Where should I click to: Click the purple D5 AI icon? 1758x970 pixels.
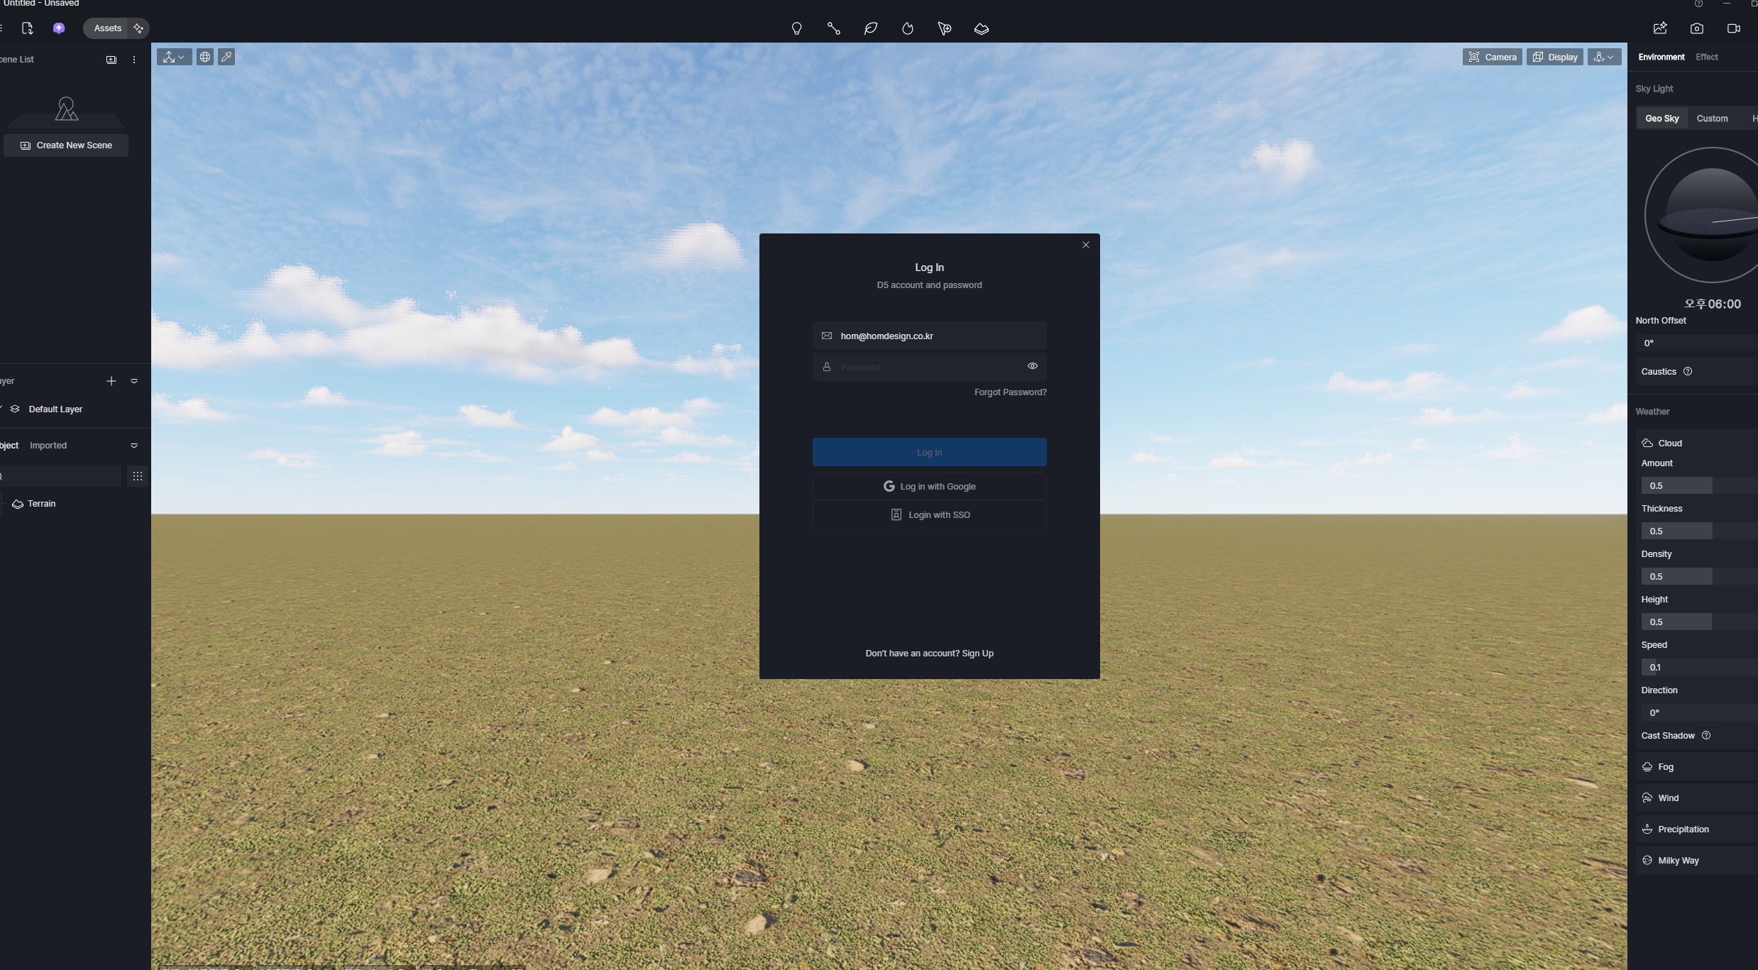(x=59, y=28)
